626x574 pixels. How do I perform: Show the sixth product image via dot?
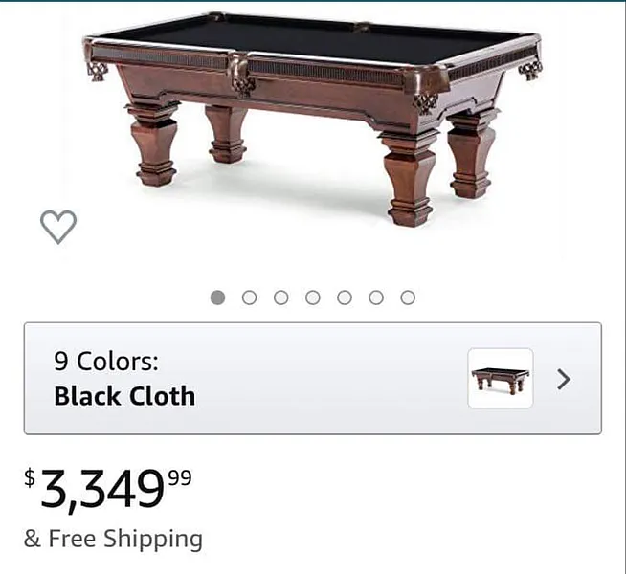pos(376,298)
